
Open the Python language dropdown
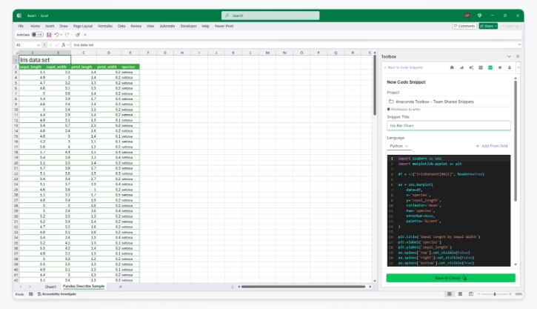coord(398,146)
